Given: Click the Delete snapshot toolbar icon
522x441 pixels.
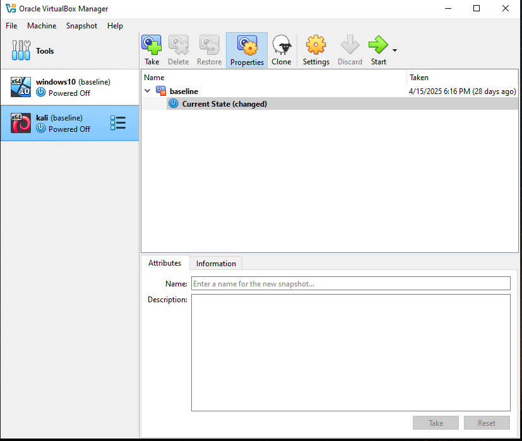Looking at the screenshot, I should (178, 50).
